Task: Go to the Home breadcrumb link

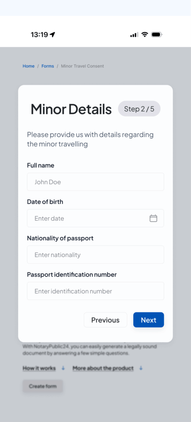Action: click(28, 66)
